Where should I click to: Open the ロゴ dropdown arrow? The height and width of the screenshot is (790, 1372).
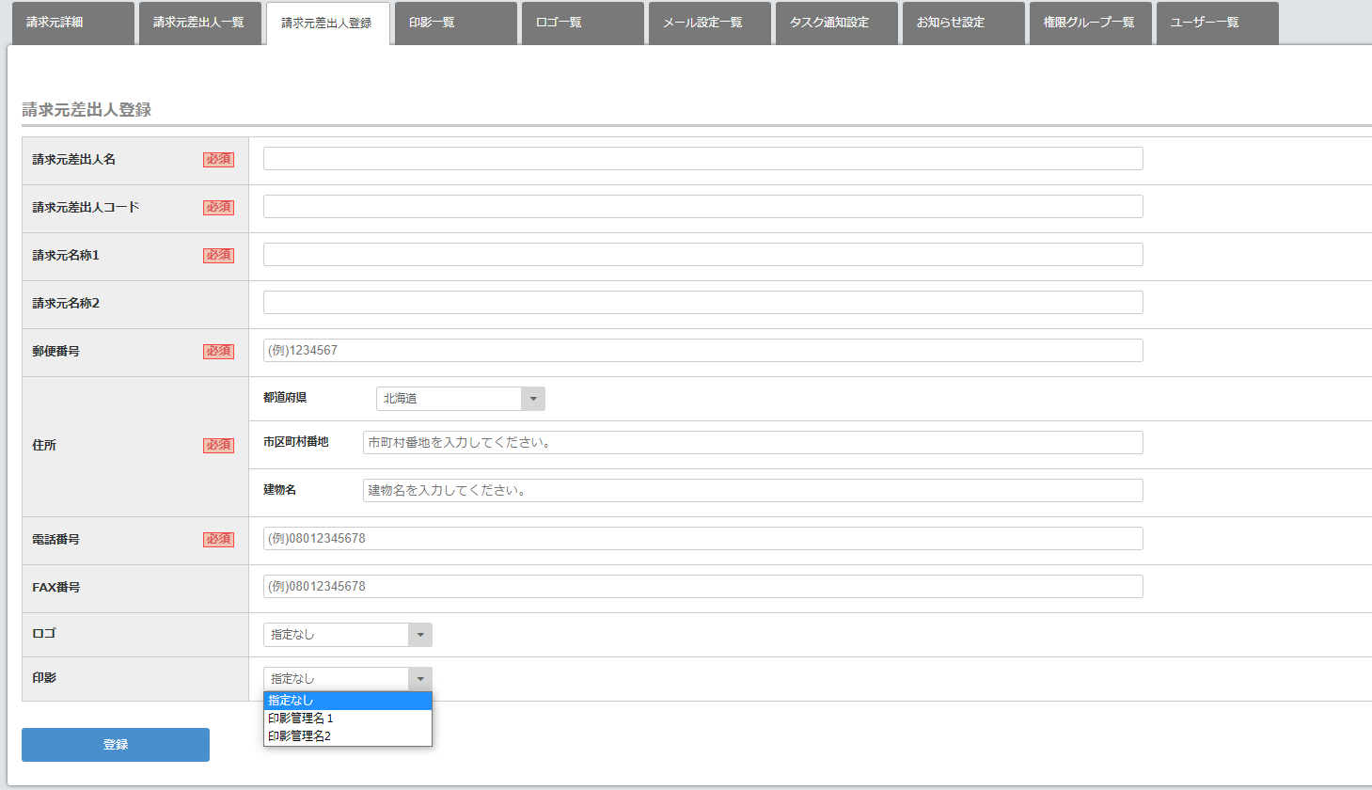pyautogui.click(x=420, y=635)
